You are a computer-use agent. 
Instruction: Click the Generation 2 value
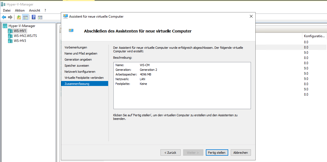149,70
